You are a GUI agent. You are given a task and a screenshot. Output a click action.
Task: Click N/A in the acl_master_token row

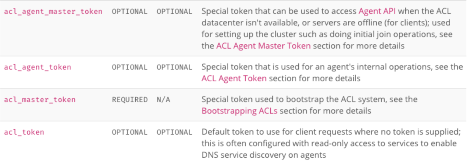(163, 100)
